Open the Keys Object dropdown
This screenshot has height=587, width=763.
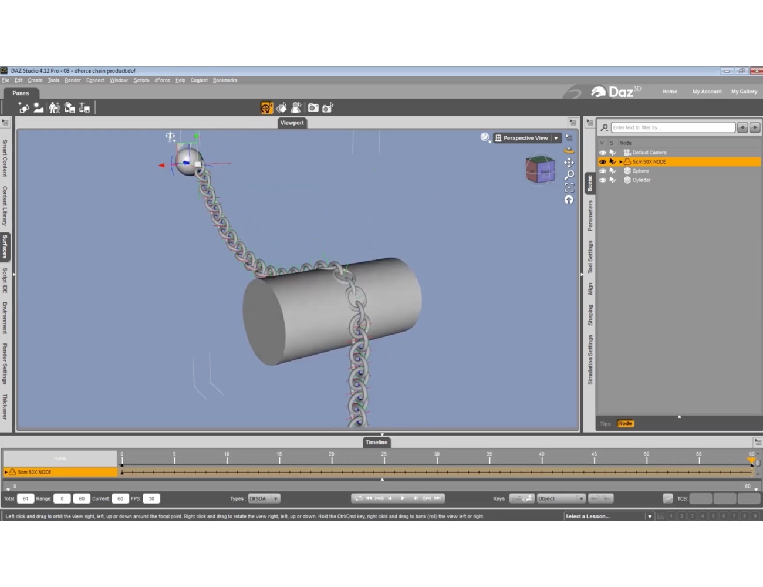coord(561,498)
